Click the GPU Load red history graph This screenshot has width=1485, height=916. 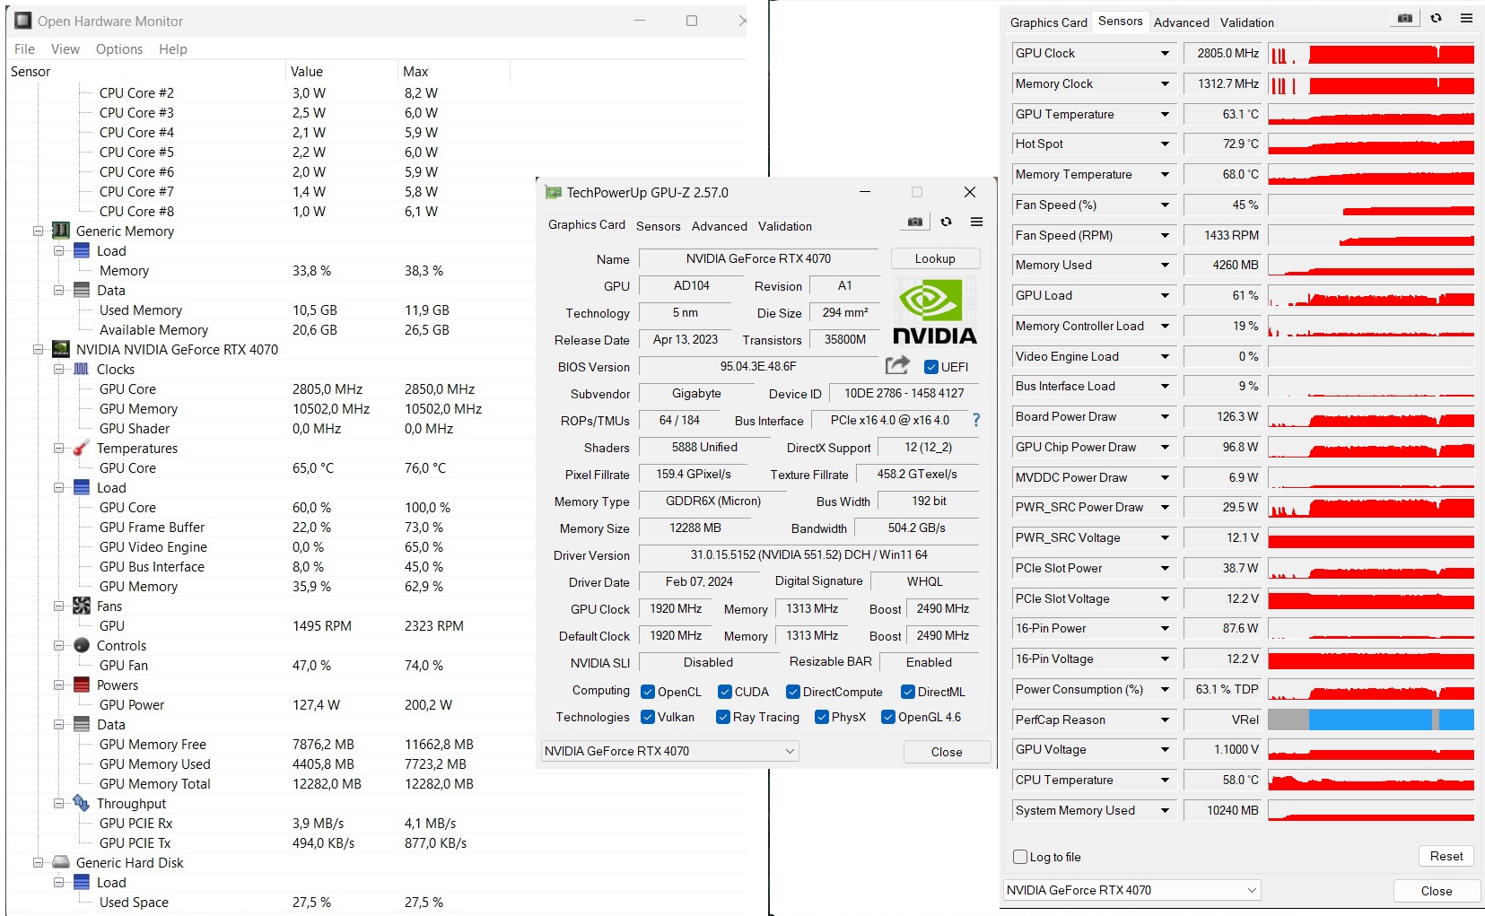point(1371,296)
